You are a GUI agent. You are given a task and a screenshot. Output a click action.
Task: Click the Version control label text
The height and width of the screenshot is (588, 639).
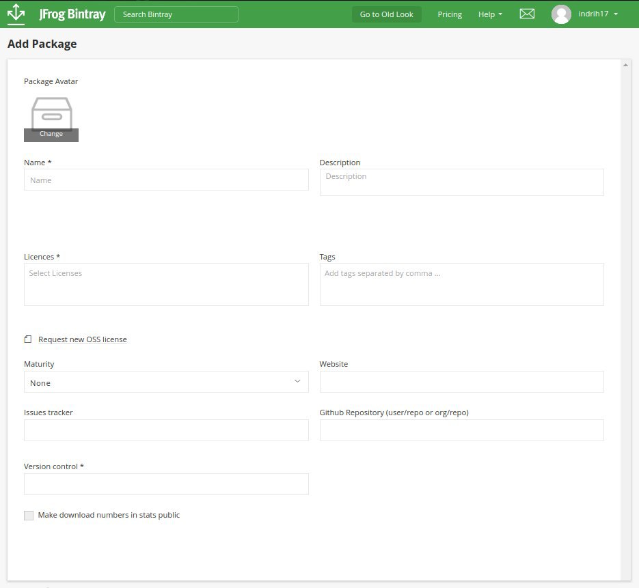click(54, 466)
